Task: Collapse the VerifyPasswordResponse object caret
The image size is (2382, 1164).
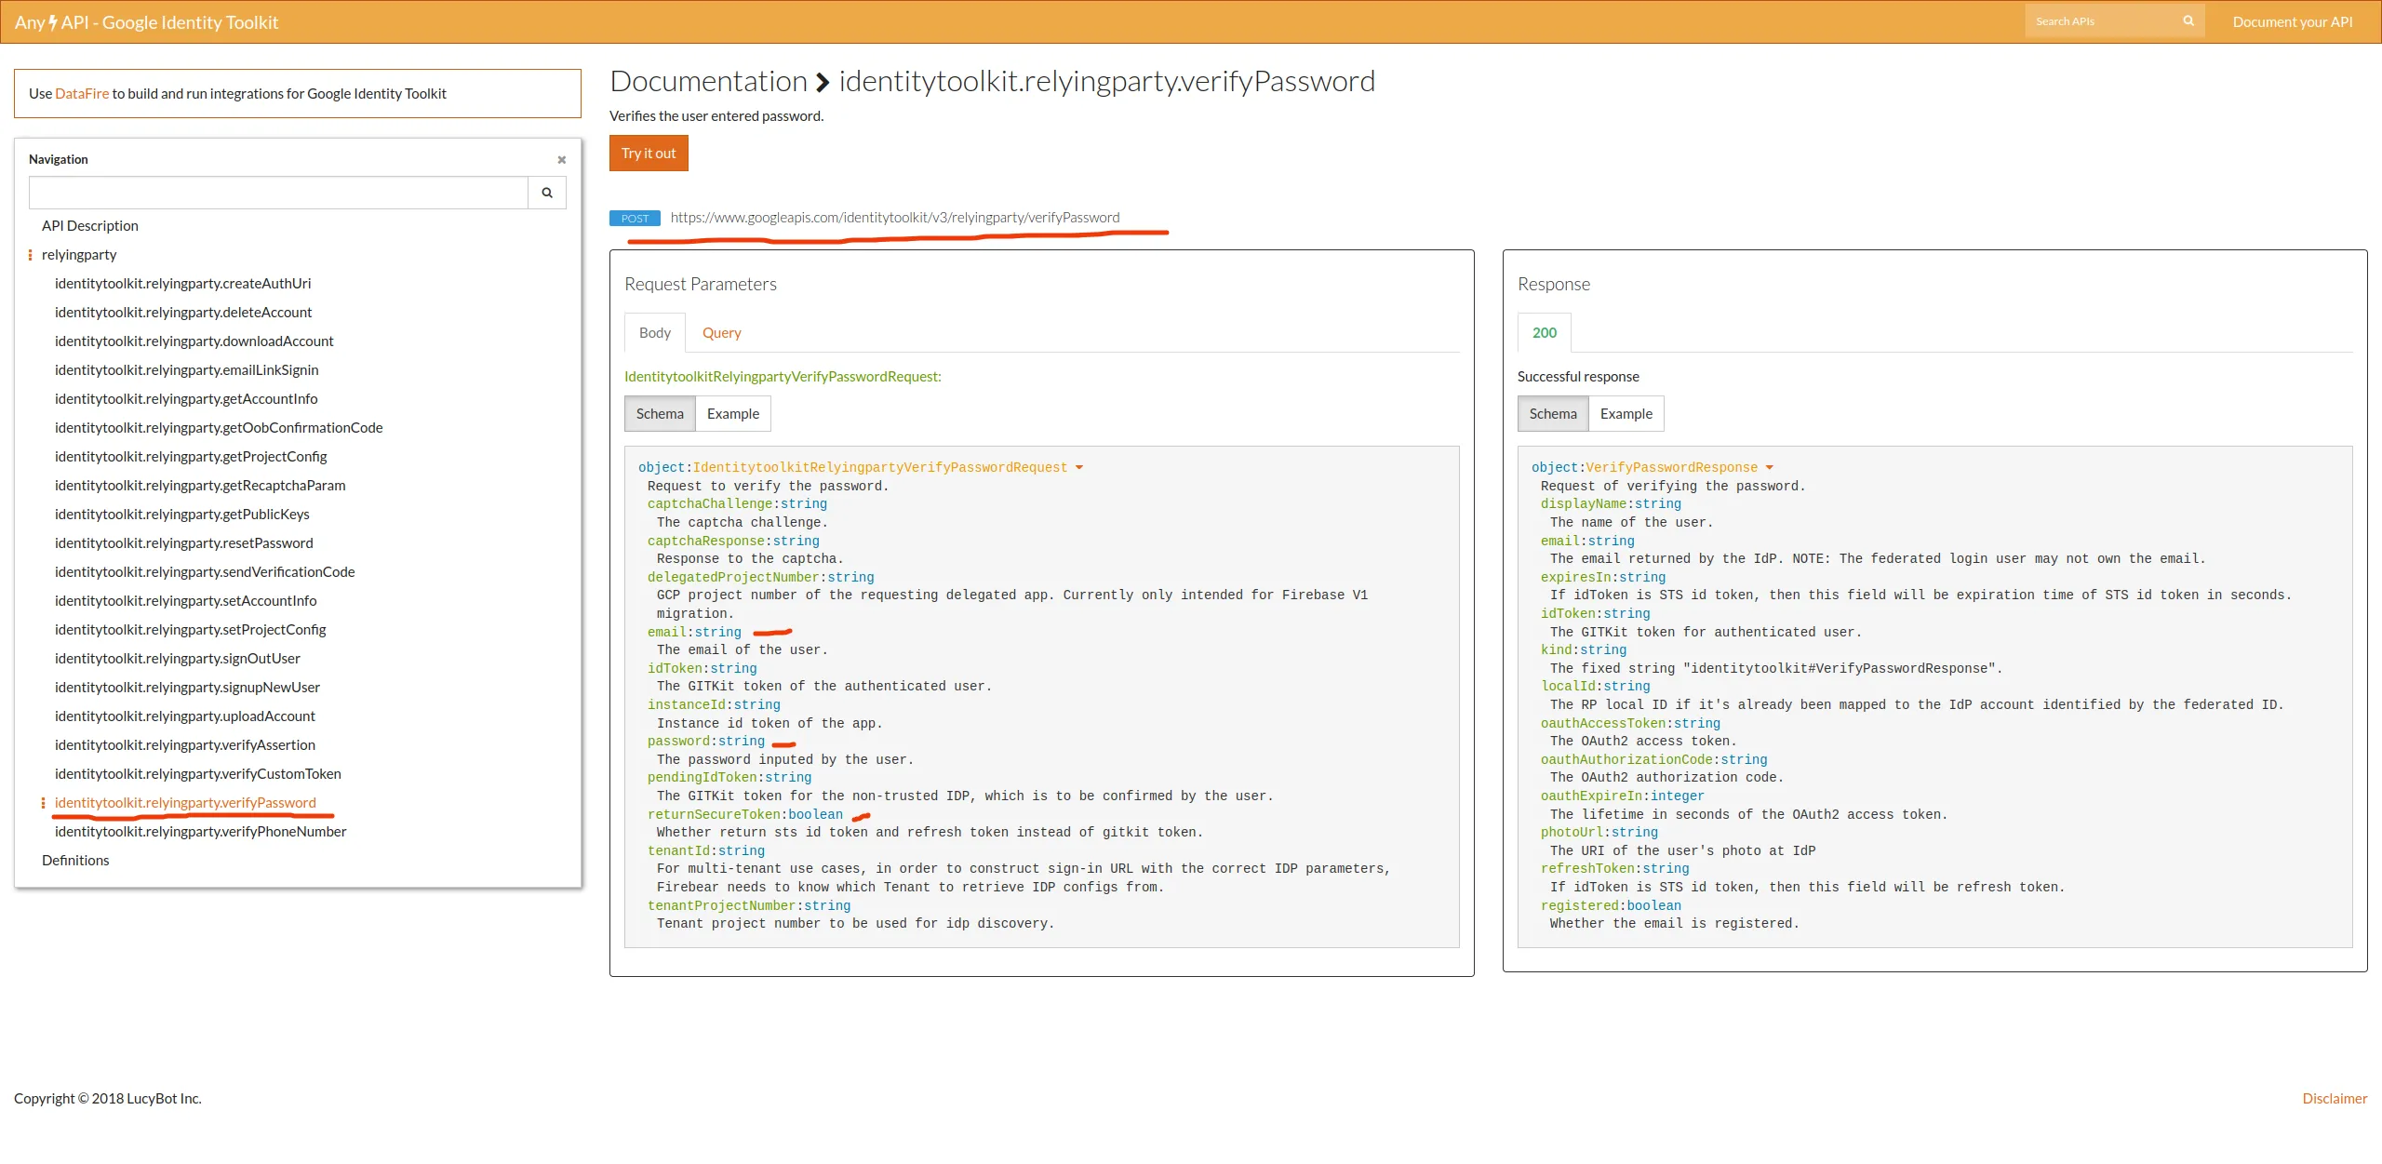Action: click(1770, 468)
